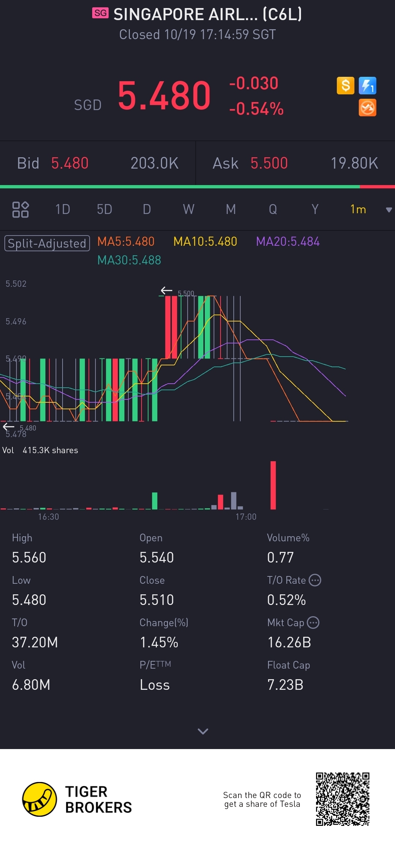
Task: Tap the 16:30 time axis label
Action: pos(48,516)
